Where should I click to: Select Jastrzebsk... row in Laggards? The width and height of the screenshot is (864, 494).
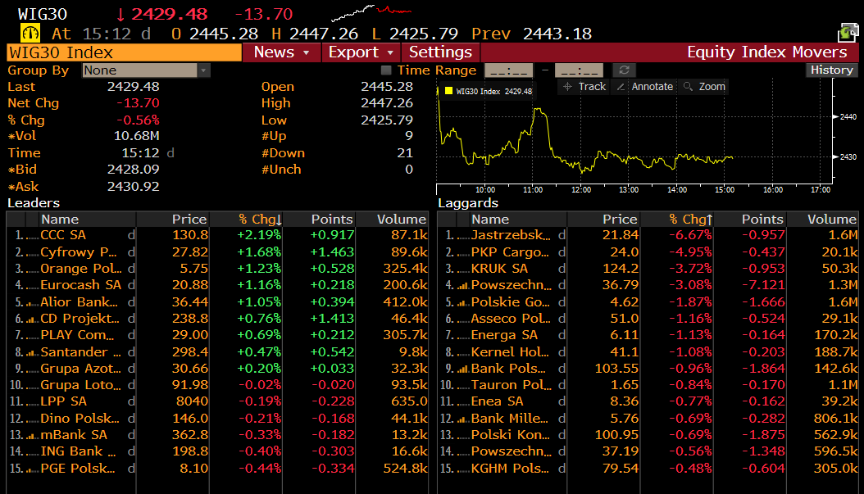tap(648, 235)
